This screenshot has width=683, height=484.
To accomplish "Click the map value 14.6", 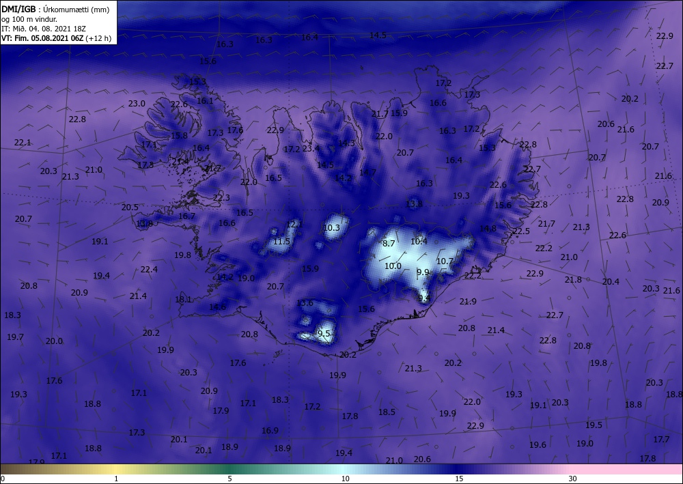I will click(x=217, y=307).
